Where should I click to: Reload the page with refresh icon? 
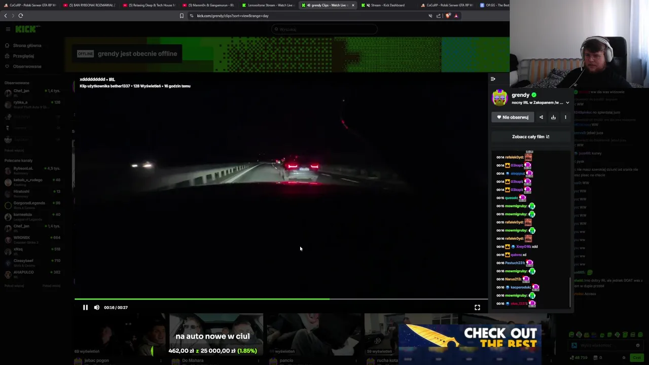(x=21, y=16)
